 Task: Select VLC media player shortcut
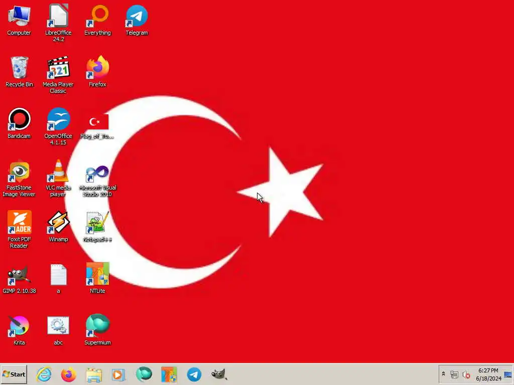[x=58, y=178]
